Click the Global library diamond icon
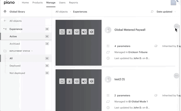The width and height of the screenshot is (181, 111). tap(5, 12)
